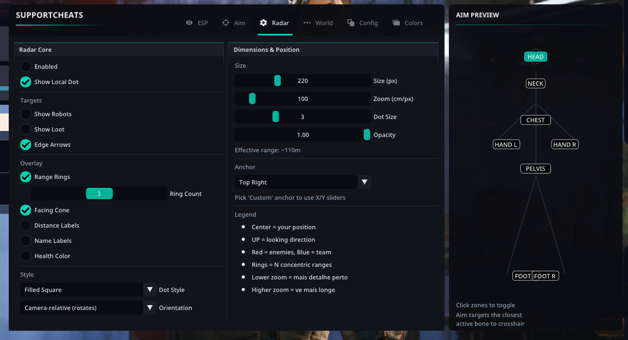The width and height of the screenshot is (628, 340).
Task: Click legend entry Higher zoom = ve mais longe
Action: [x=293, y=290]
